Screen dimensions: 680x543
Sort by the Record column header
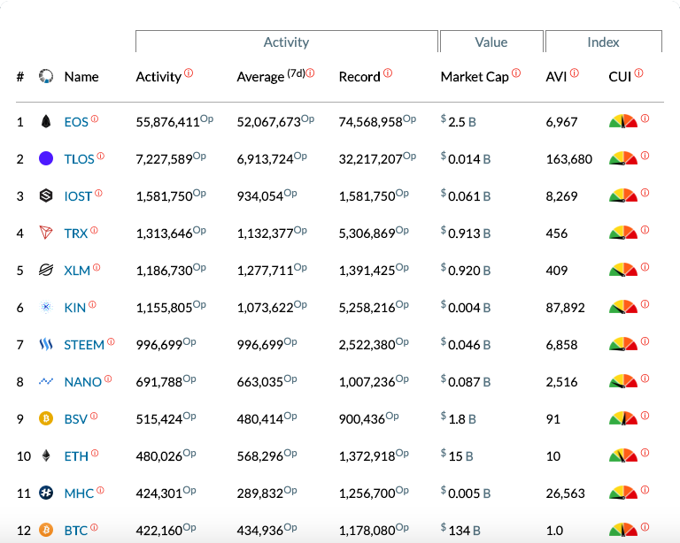click(x=359, y=77)
